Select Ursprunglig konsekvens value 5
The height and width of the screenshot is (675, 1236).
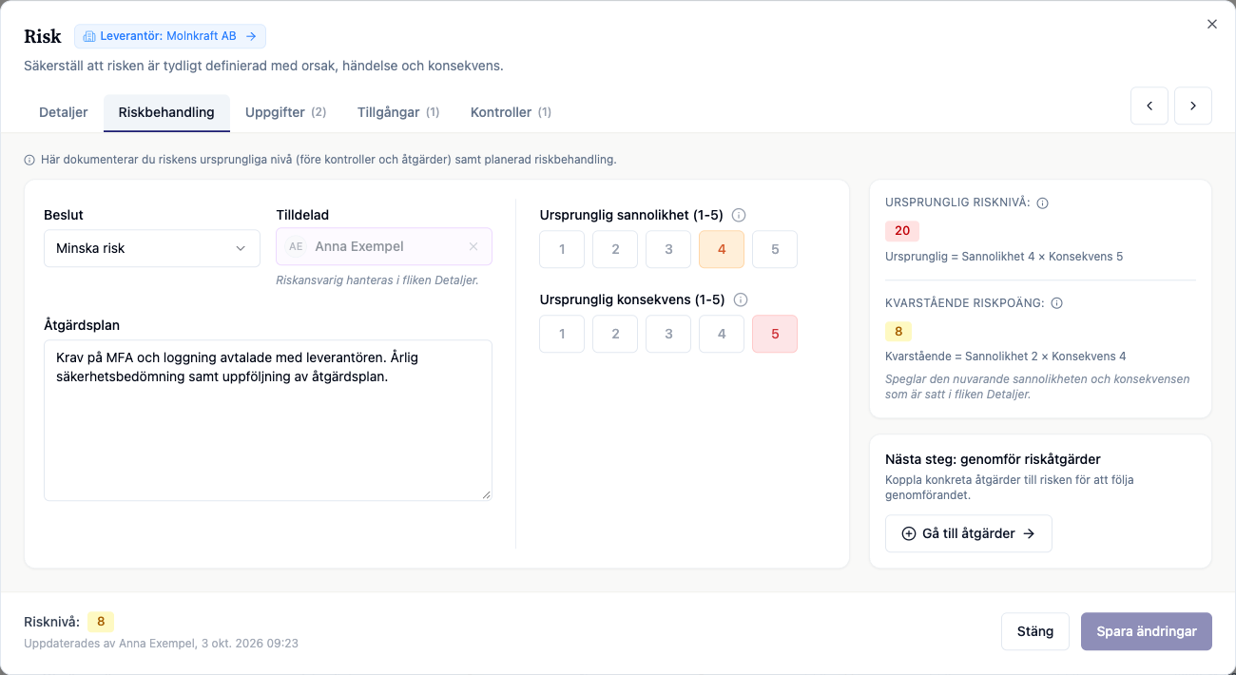tap(775, 334)
